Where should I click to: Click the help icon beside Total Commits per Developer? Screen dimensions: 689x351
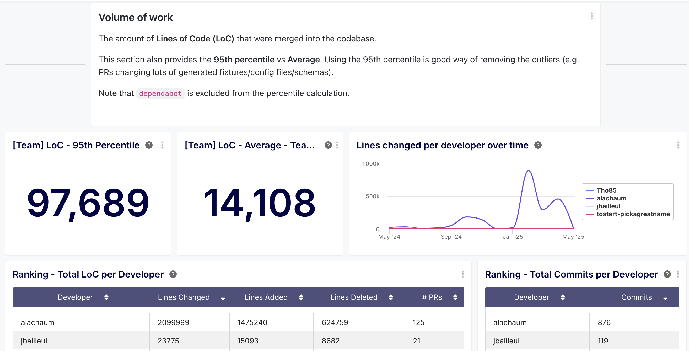pos(667,274)
